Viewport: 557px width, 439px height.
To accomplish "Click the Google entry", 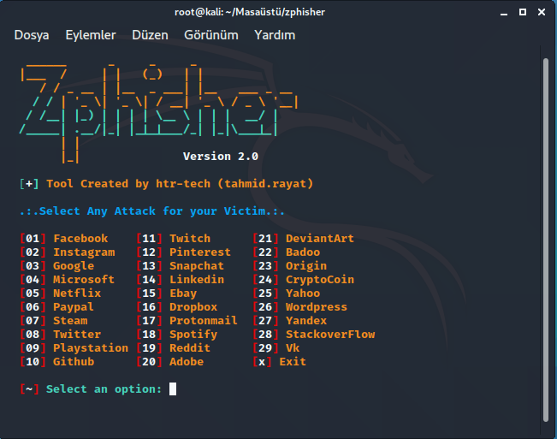I will pyautogui.click(x=74, y=266).
